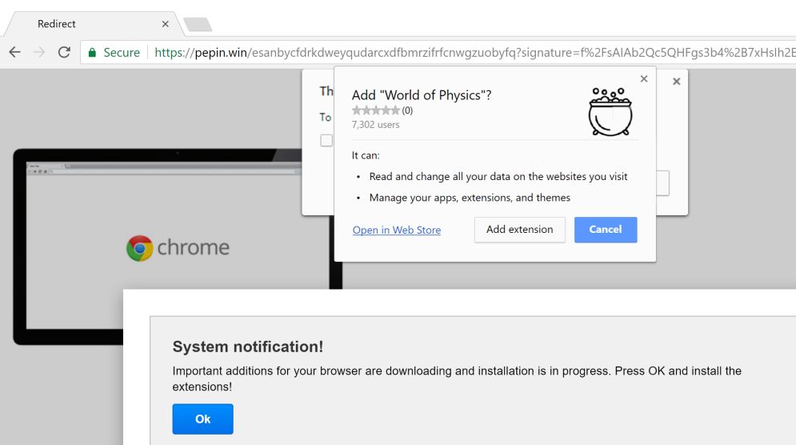796x445 pixels.
Task: Select the Redirect browser tab
Action: coord(95,24)
